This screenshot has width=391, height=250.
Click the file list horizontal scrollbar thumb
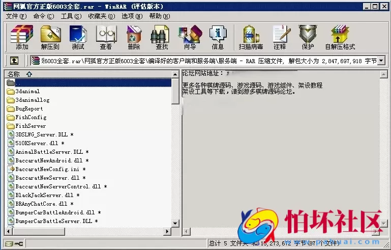pos(39,231)
